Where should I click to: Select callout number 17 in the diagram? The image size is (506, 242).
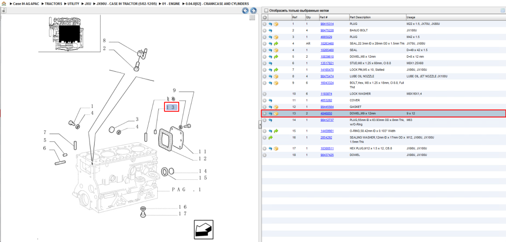(x=183, y=214)
